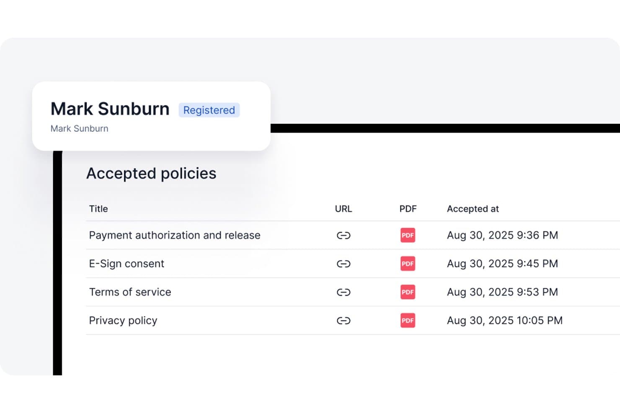Click the URL column header
The height and width of the screenshot is (413, 620).
pyautogui.click(x=344, y=209)
